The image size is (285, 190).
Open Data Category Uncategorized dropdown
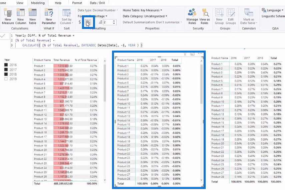point(145,16)
